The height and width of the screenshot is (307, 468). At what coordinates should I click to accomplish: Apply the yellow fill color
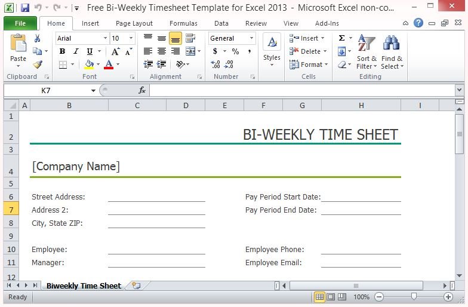tap(90, 65)
